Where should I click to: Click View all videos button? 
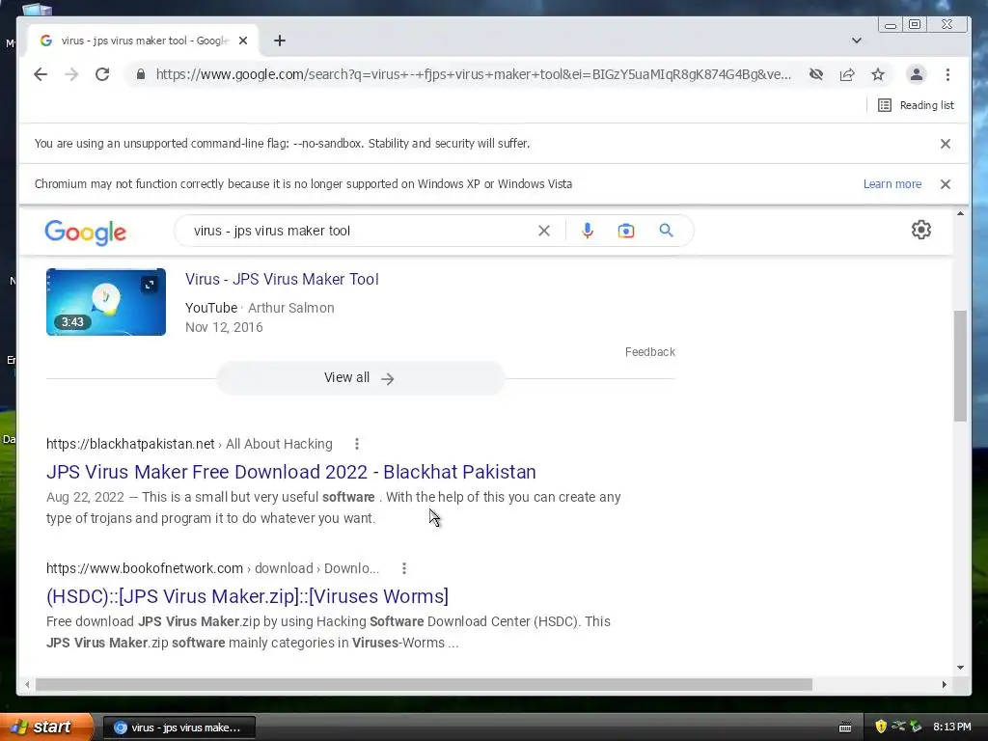[361, 378]
